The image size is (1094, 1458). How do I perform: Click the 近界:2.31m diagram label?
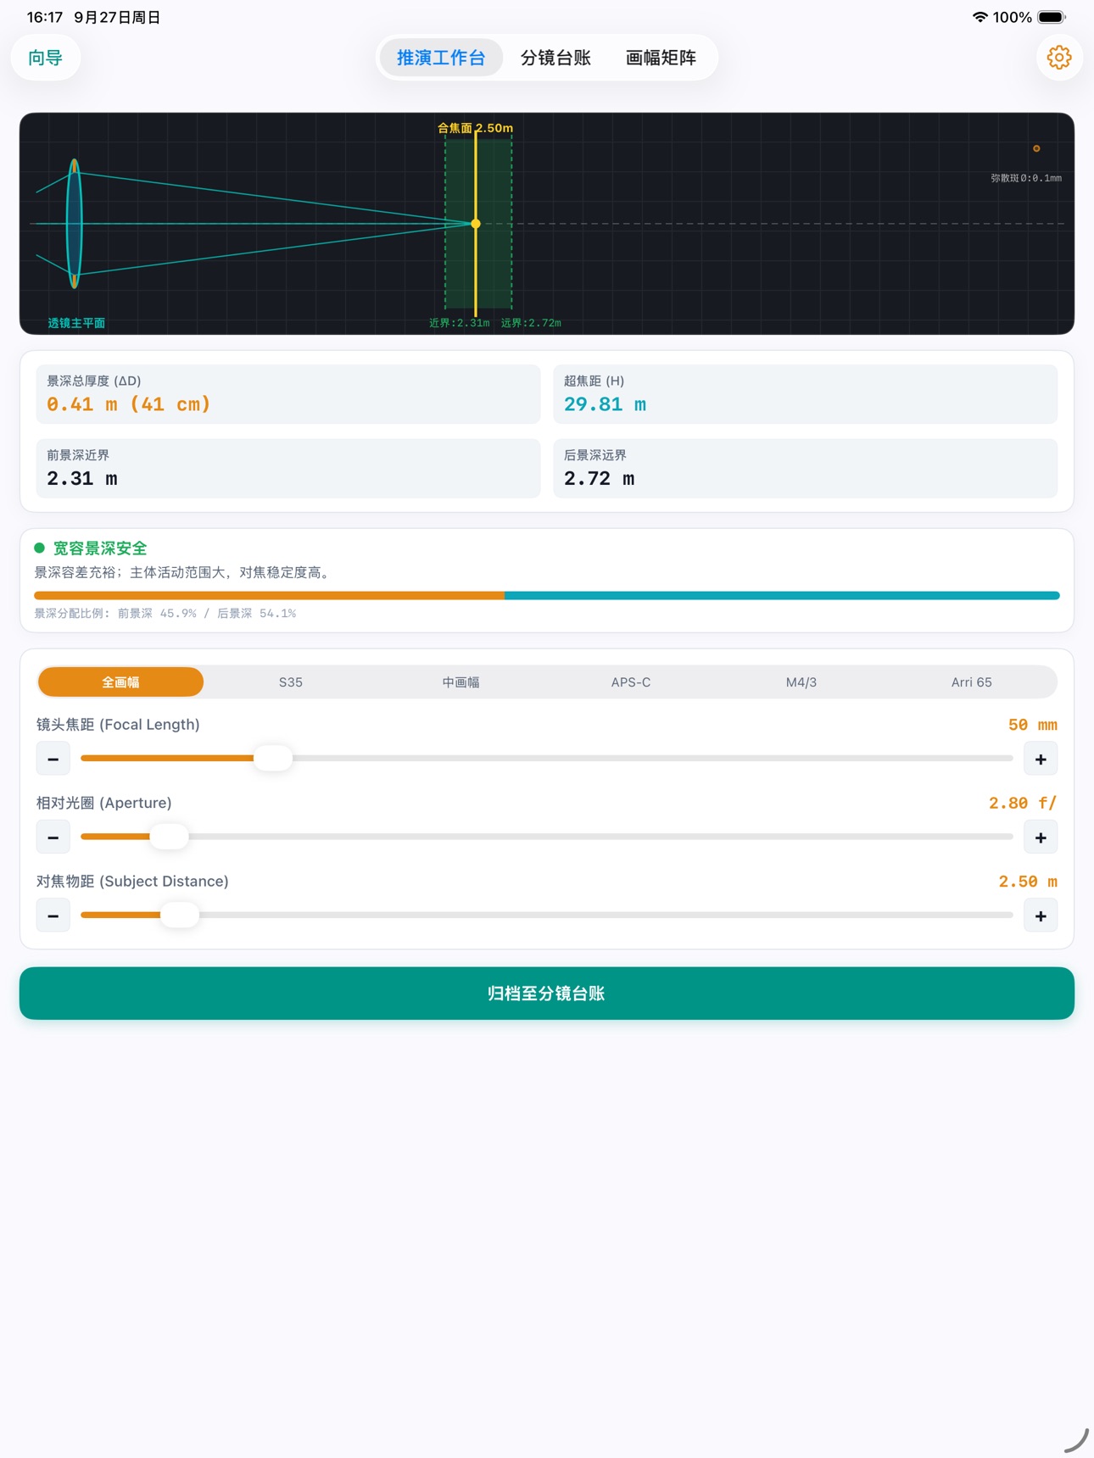coord(459,323)
